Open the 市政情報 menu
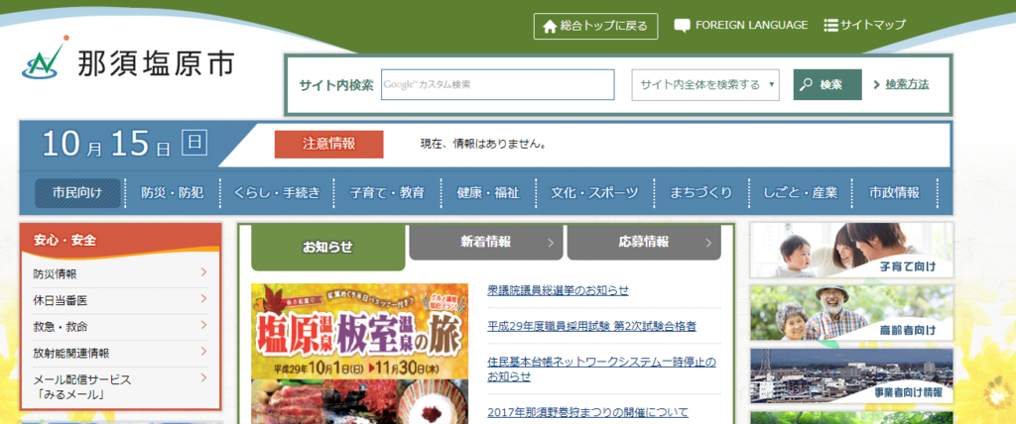This screenshot has width=1016, height=424. [x=894, y=193]
